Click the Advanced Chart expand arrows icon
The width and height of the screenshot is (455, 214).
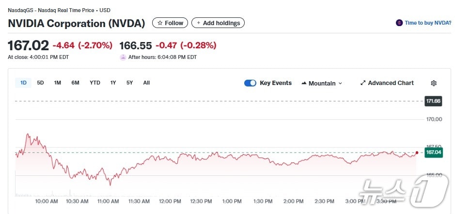click(363, 83)
